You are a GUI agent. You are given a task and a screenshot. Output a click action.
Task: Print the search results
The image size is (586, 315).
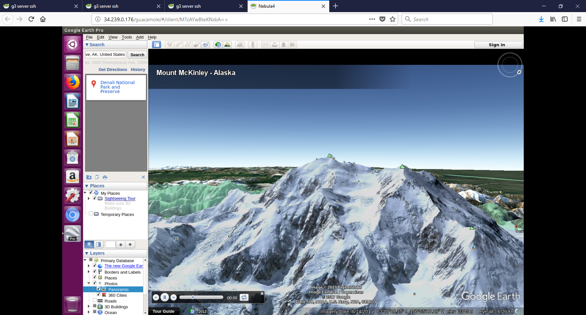[105, 177]
